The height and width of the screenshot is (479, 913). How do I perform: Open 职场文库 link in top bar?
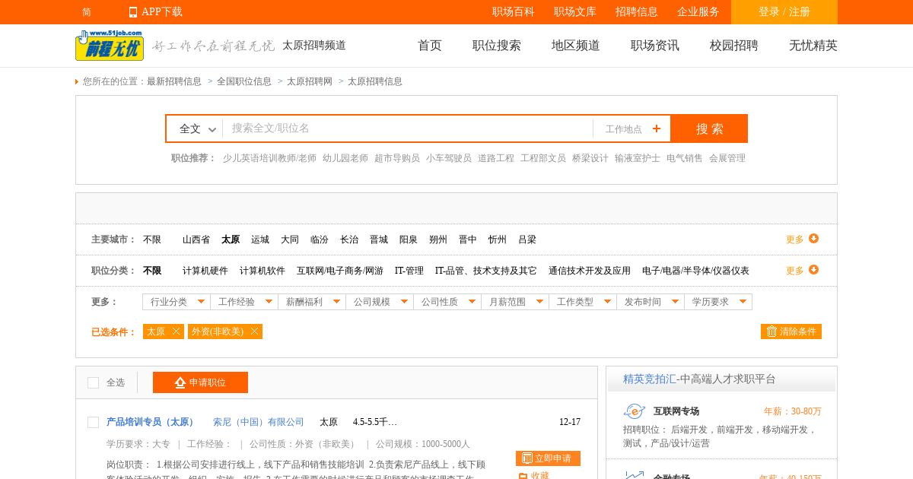pyautogui.click(x=575, y=12)
